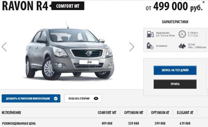Select the COMFORT MT column header

click(107, 113)
